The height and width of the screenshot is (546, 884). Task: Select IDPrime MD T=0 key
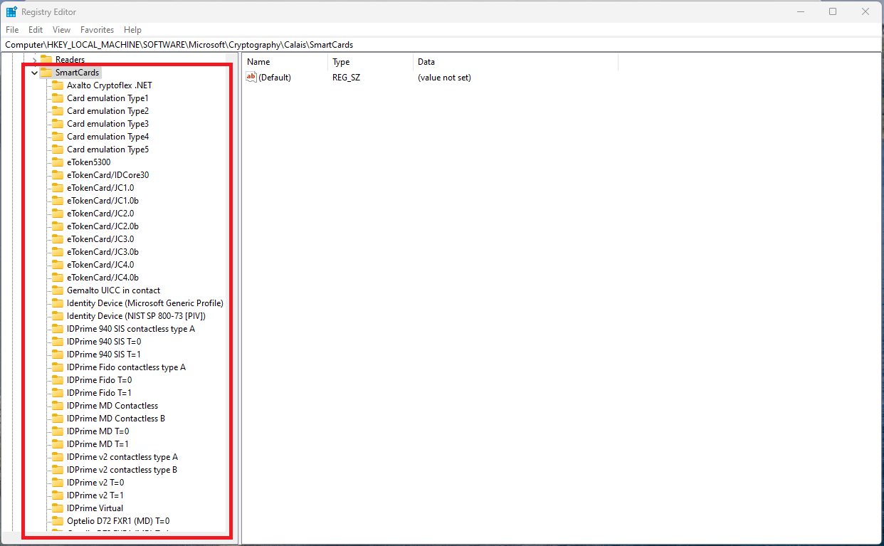tap(98, 431)
